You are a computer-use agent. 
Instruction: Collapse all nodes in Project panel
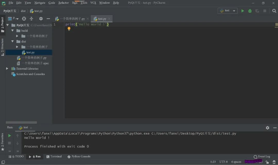(31, 19)
